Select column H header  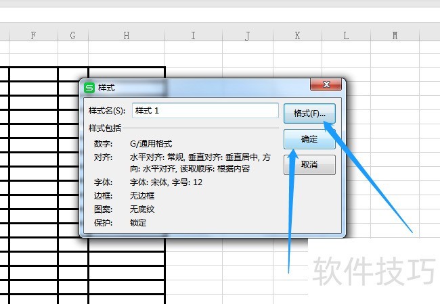click(x=127, y=35)
